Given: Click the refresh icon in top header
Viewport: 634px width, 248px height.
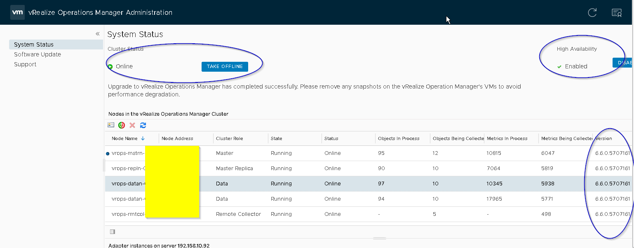Looking at the screenshot, I should pos(592,13).
